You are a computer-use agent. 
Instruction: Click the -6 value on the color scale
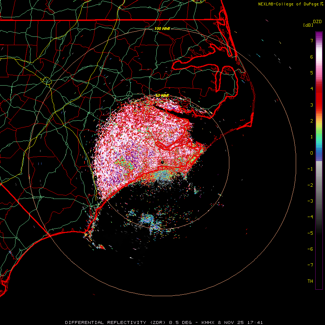pos(310,249)
